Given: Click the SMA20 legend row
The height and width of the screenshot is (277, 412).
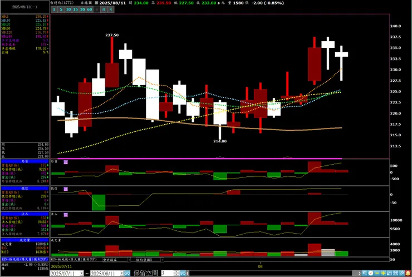Looking at the screenshot, I should pyautogui.click(x=24, y=24).
